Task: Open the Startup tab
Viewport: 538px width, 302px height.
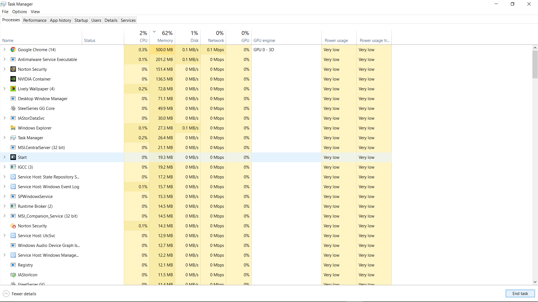Action: [81, 20]
